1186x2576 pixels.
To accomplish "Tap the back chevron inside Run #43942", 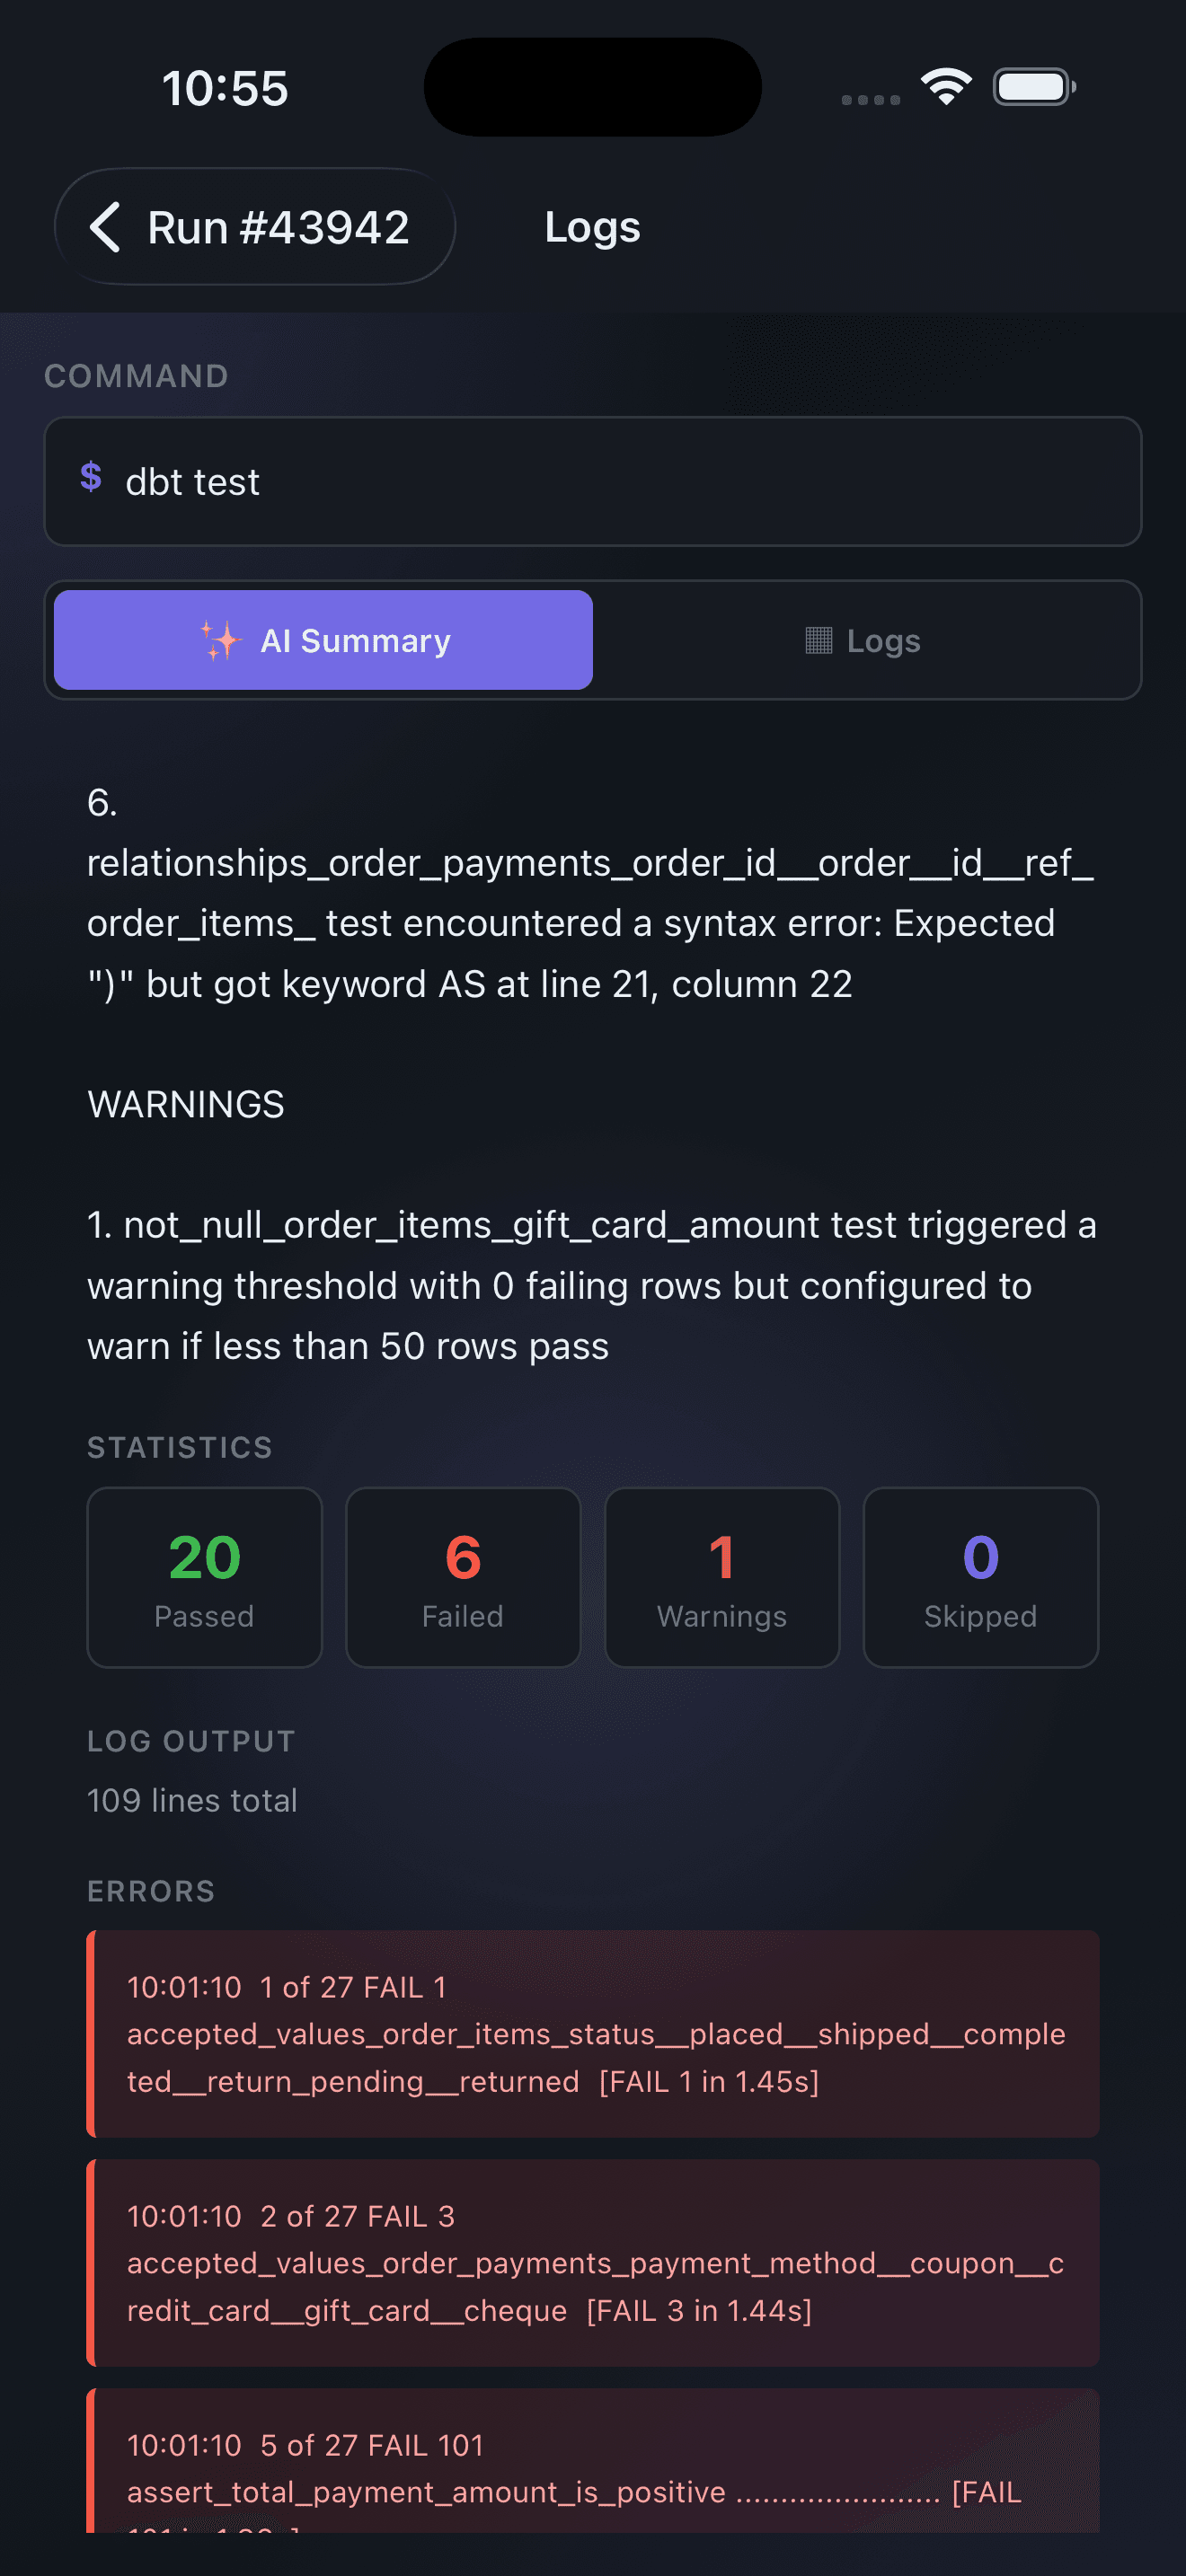I will 107,227.
